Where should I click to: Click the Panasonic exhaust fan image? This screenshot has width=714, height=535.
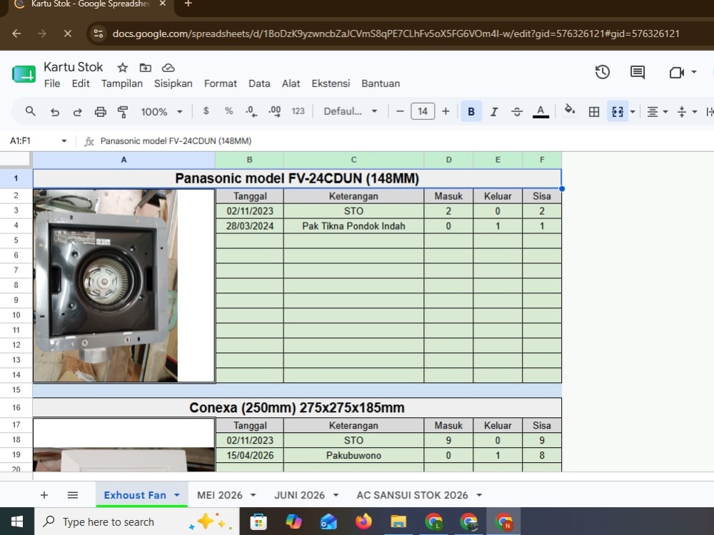(x=105, y=285)
